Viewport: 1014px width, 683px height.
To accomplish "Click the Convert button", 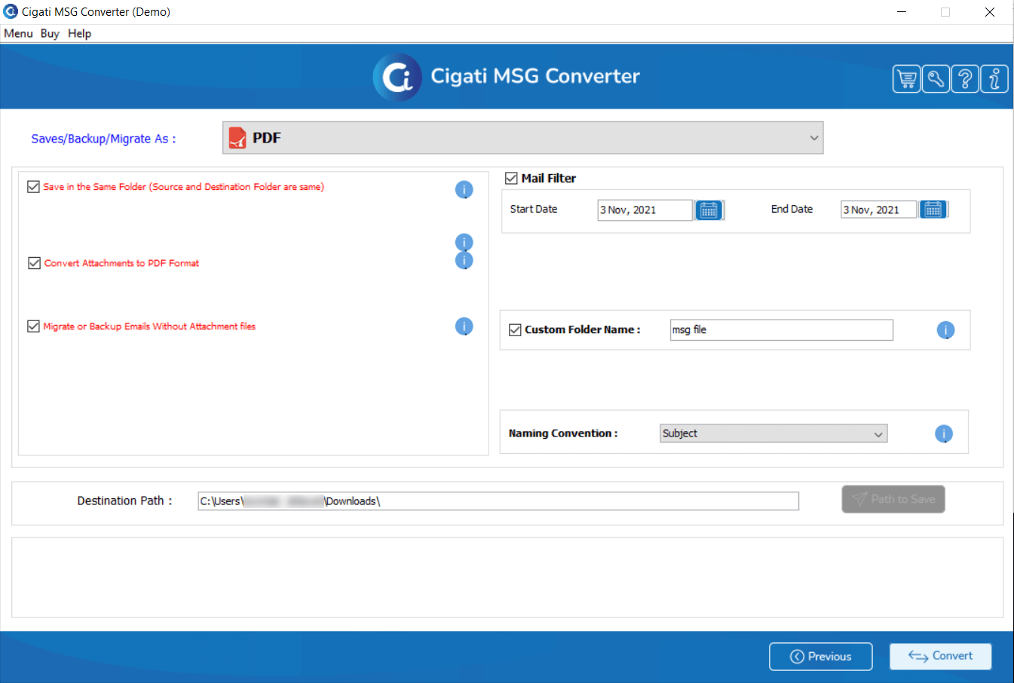I will pos(940,657).
